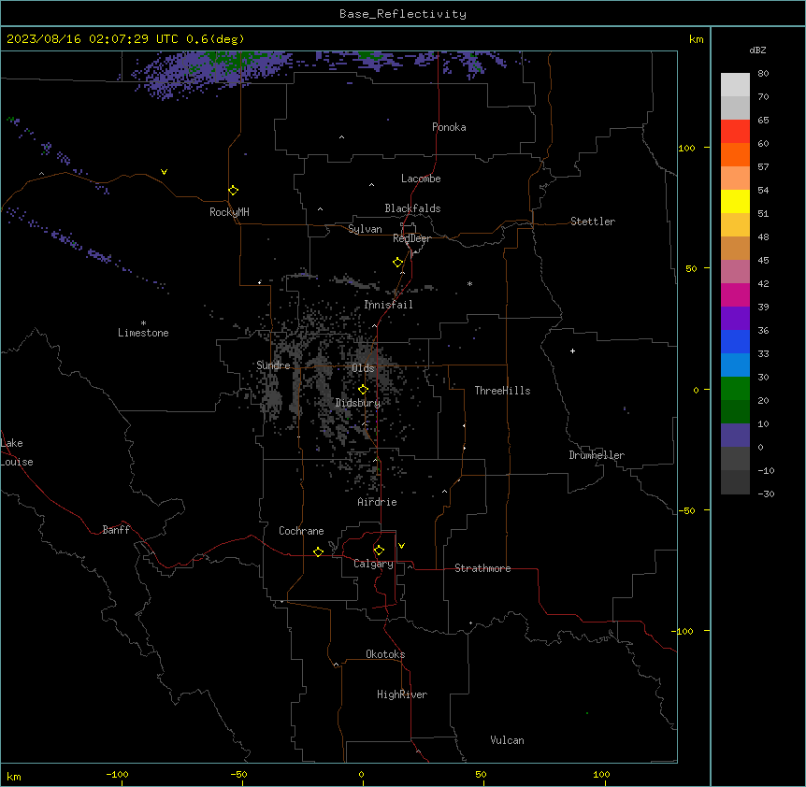Click the yellow diamond marker above Calgary label
The width and height of the screenshot is (806, 787).
click(x=379, y=551)
